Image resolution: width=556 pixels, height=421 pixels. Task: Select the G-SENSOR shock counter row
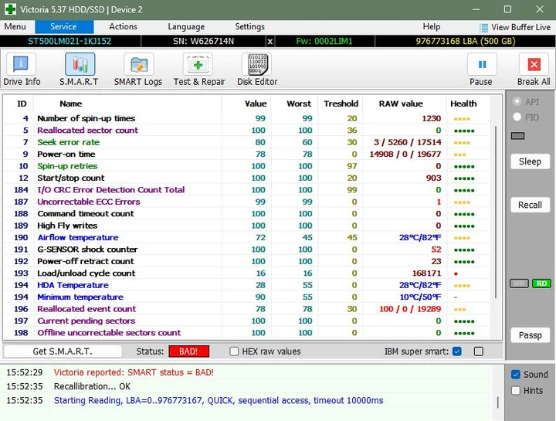248,250
